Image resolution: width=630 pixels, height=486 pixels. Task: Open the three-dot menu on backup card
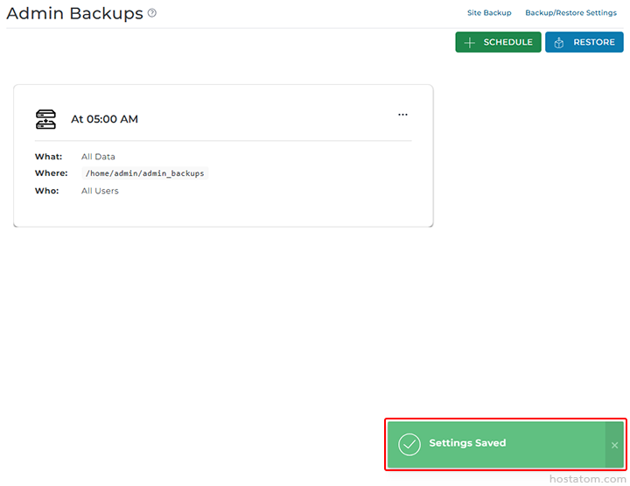point(402,115)
